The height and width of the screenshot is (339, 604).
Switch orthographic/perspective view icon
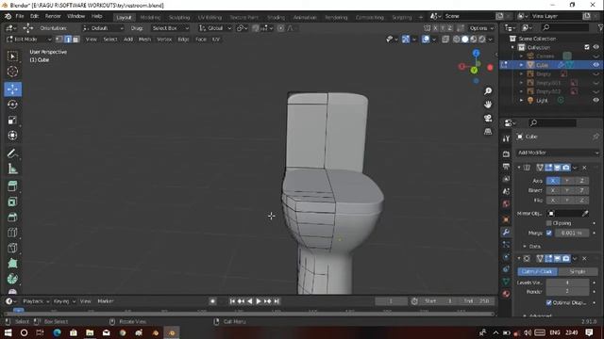coord(488,132)
